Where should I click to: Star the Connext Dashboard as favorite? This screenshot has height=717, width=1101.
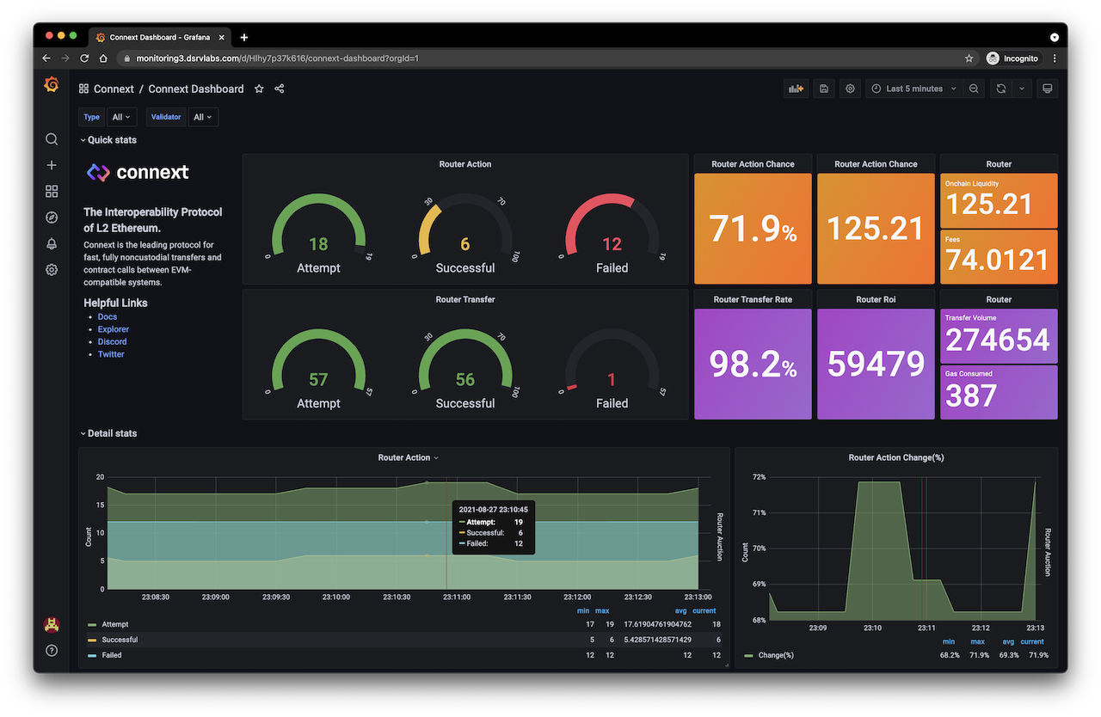[259, 89]
